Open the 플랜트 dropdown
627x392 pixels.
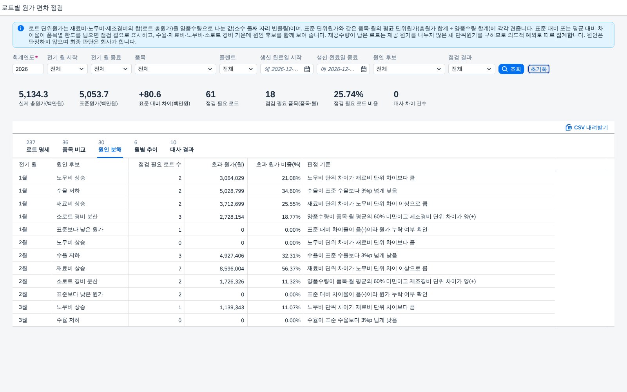(238, 69)
